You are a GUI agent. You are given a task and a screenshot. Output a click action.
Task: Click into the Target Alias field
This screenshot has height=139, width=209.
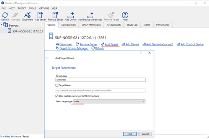click(100, 80)
